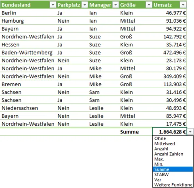Select the 48.693 € cell
The width and height of the screenshot is (194, 188).
coord(169,108)
